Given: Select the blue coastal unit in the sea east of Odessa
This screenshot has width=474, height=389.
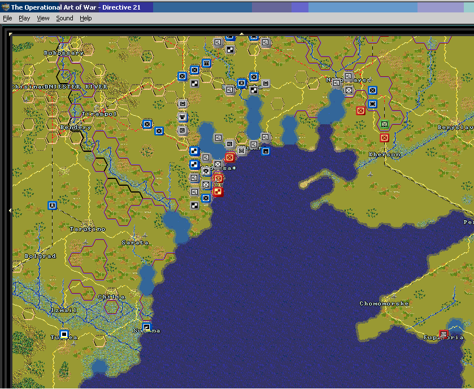Looking at the screenshot, I should (266, 151).
